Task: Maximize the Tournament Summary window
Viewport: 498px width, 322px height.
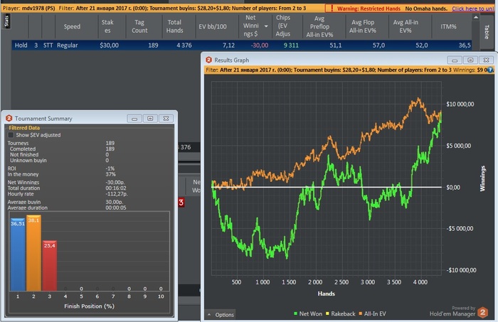Action: pos(150,119)
